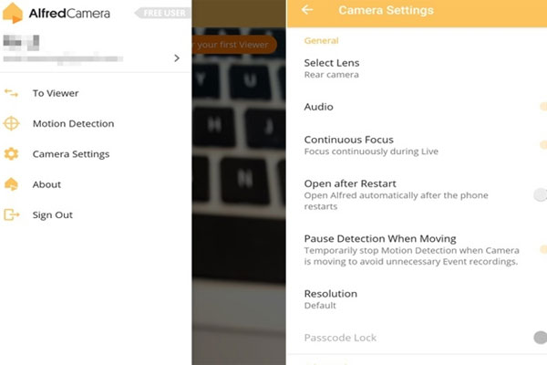
Task: Toggle the Pause Detection When Moving switch
Action: (542, 249)
